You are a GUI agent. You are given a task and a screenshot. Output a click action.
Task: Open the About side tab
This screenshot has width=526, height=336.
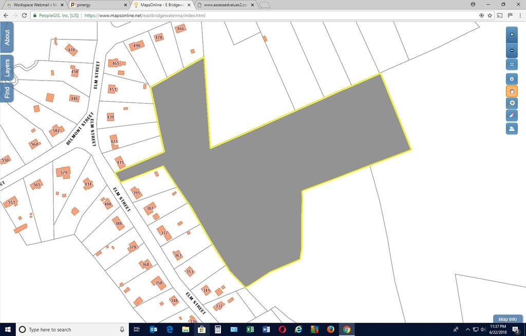[x=7, y=37]
